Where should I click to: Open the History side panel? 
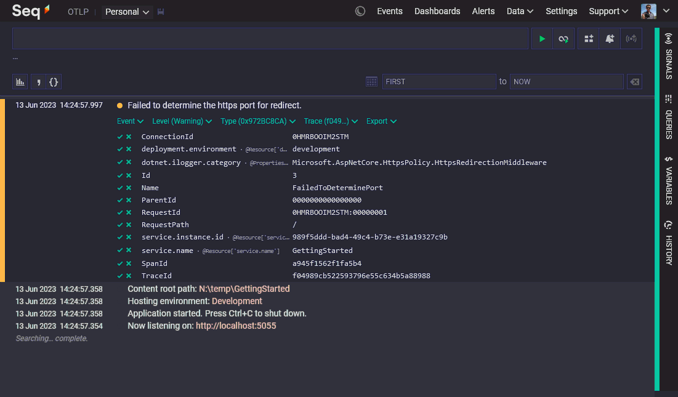[669, 243]
